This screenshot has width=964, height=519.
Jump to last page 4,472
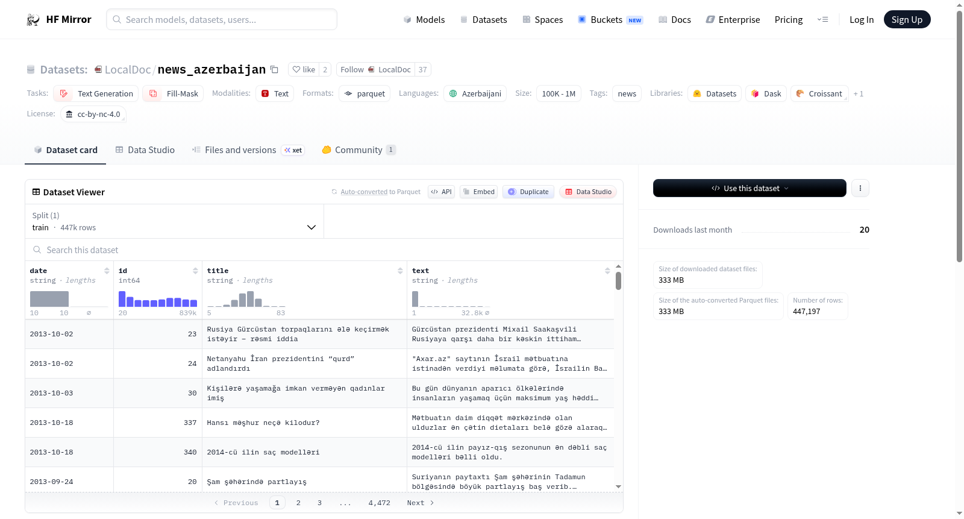pos(380,503)
